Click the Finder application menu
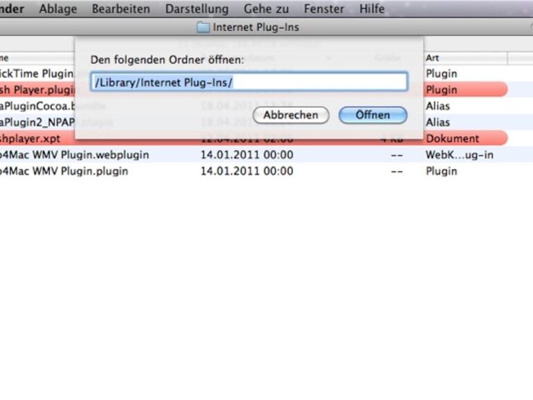This screenshot has width=533, height=400. 12,8
